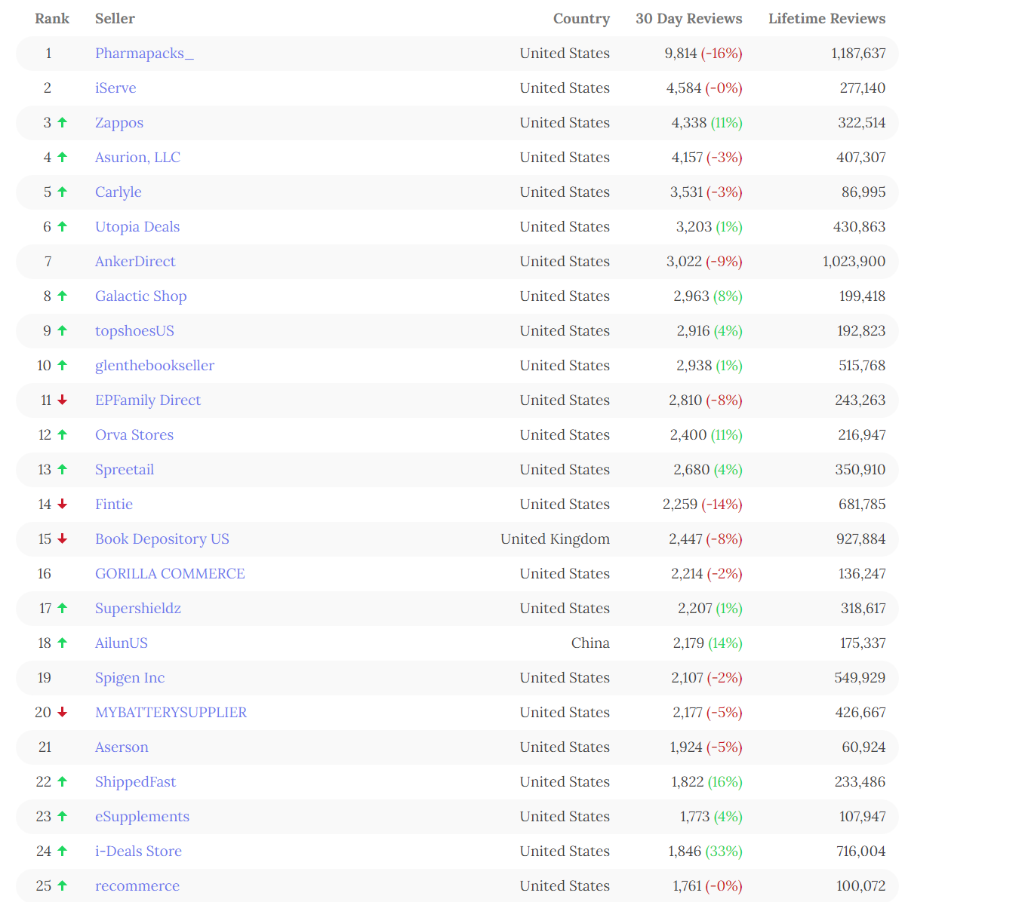The width and height of the screenshot is (1025, 902).
Task: Open the Aserson seller page
Action: pos(122,747)
